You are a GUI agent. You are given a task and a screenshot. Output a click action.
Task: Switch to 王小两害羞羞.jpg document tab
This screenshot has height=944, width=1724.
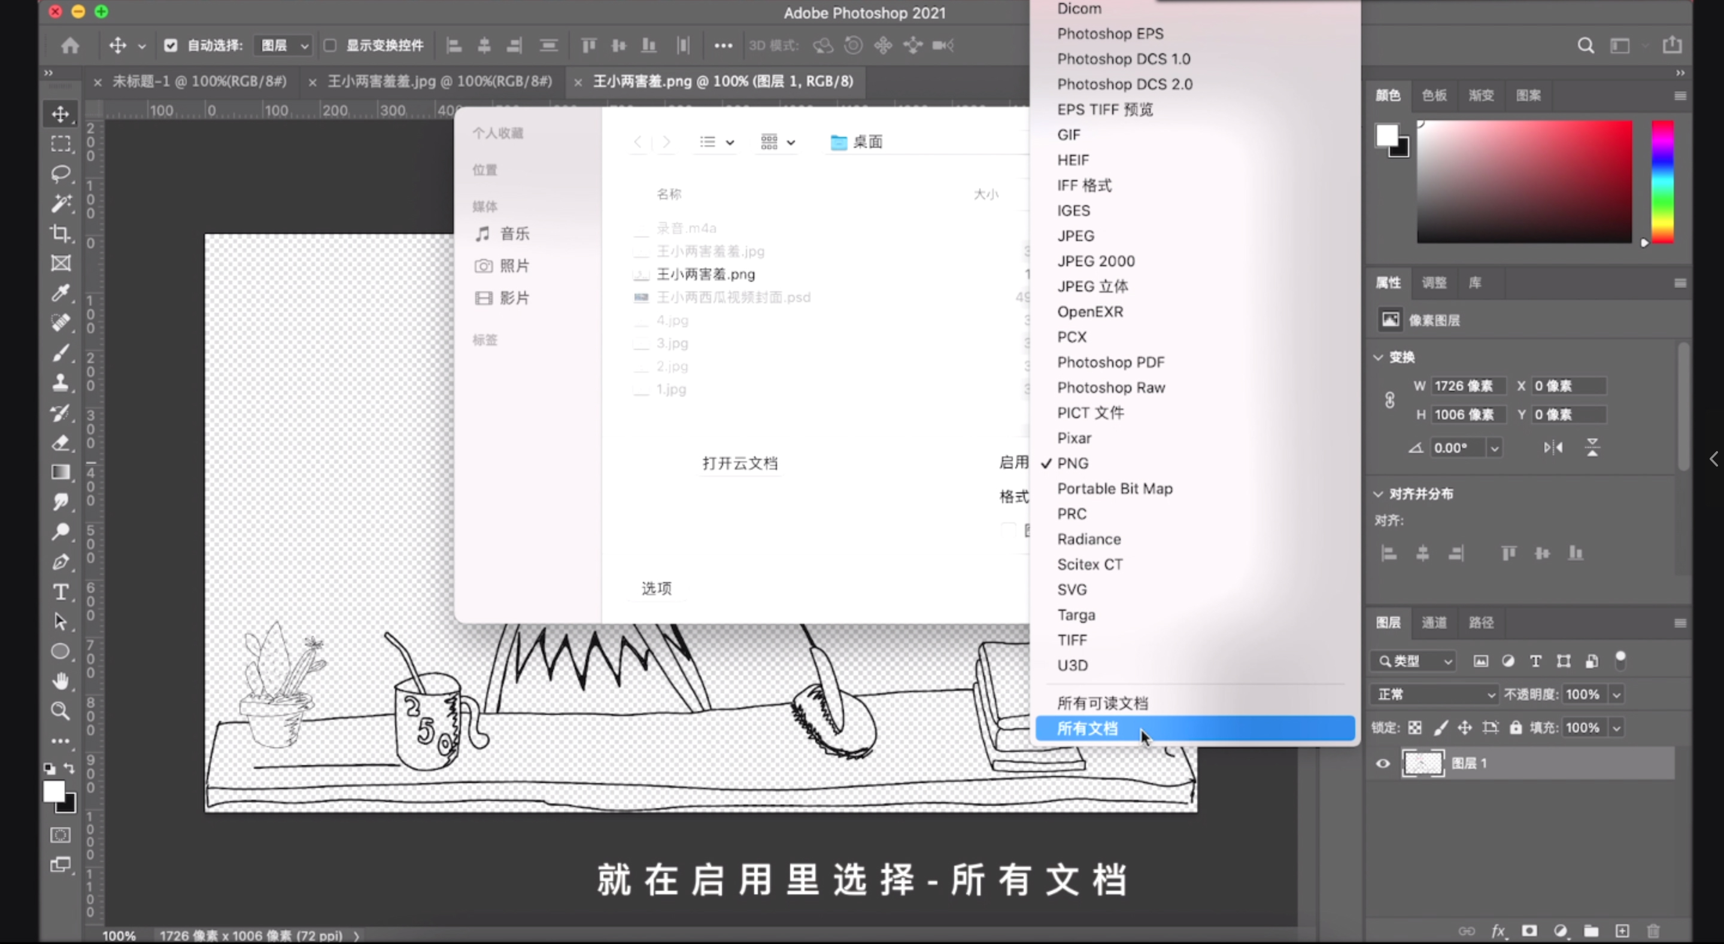(x=439, y=81)
